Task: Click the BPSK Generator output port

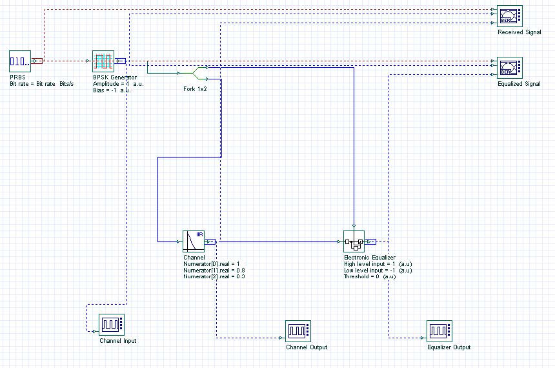Action: coord(120,61)
